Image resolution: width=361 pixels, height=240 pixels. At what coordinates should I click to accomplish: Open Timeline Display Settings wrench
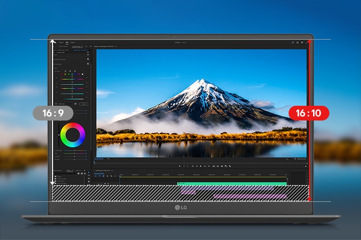coord(111,176)
